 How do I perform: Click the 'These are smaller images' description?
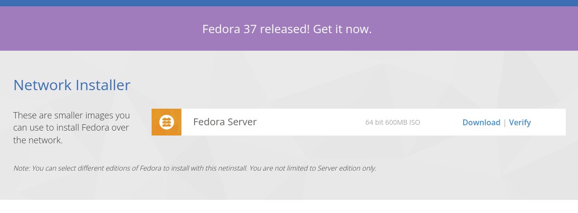[x=71, y=116]
